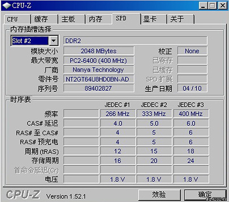
Task: Minimize the CPU-Z window
Action: [203, 6]
